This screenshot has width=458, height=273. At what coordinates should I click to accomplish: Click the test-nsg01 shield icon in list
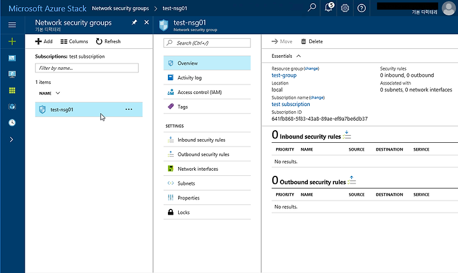tap(43, 110)
